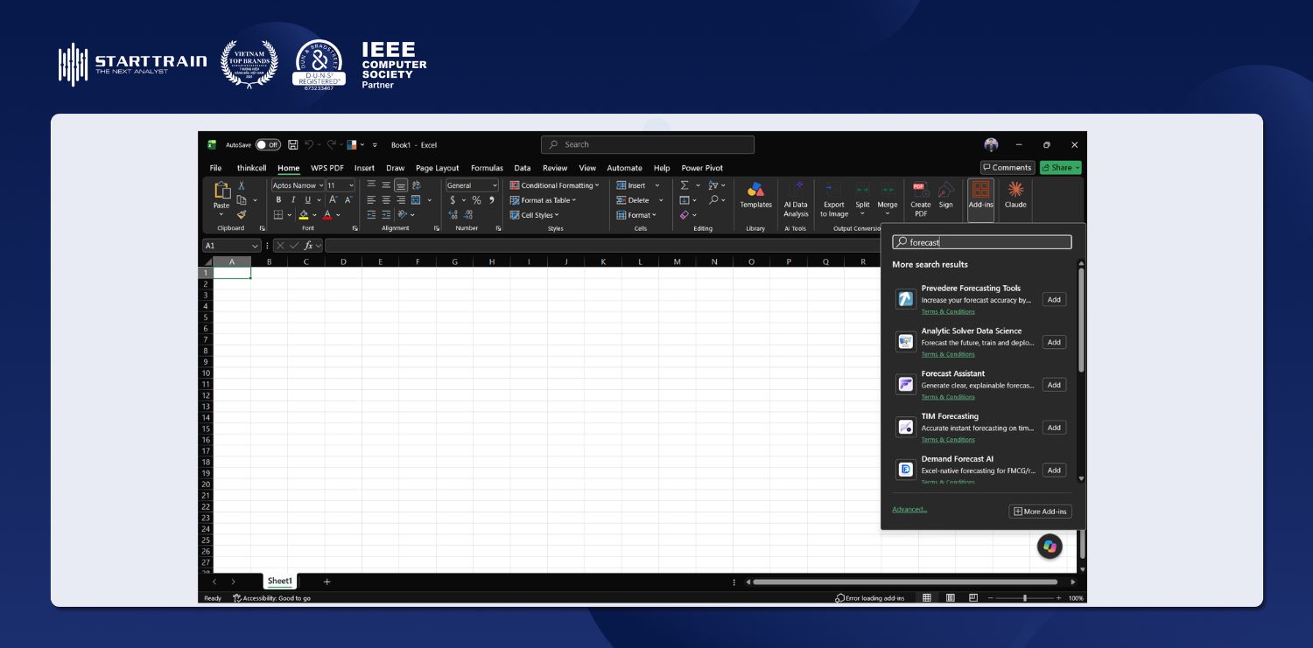Viewport: 1313px width, 648px height.
Task: Switch to Page Break Preview in status bar
Action: pyautogui.click(x=972, y=598)
